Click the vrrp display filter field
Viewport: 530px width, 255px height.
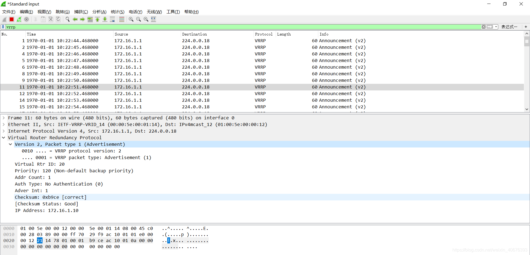pyautogui.click(x=243, y=27)
